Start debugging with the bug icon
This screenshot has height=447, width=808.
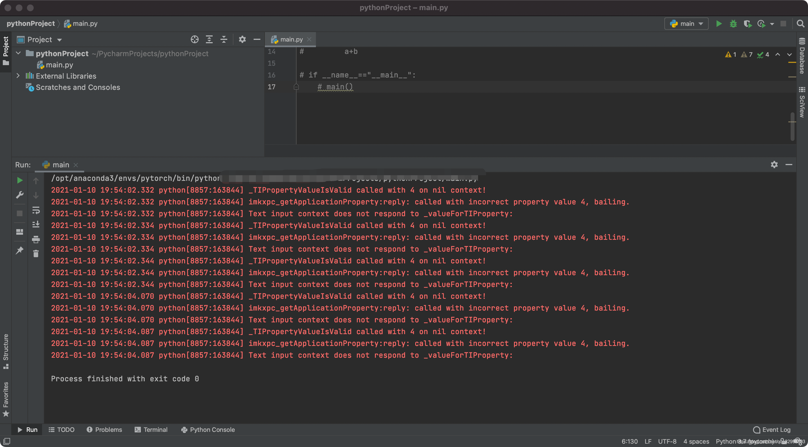click(733, 24)
